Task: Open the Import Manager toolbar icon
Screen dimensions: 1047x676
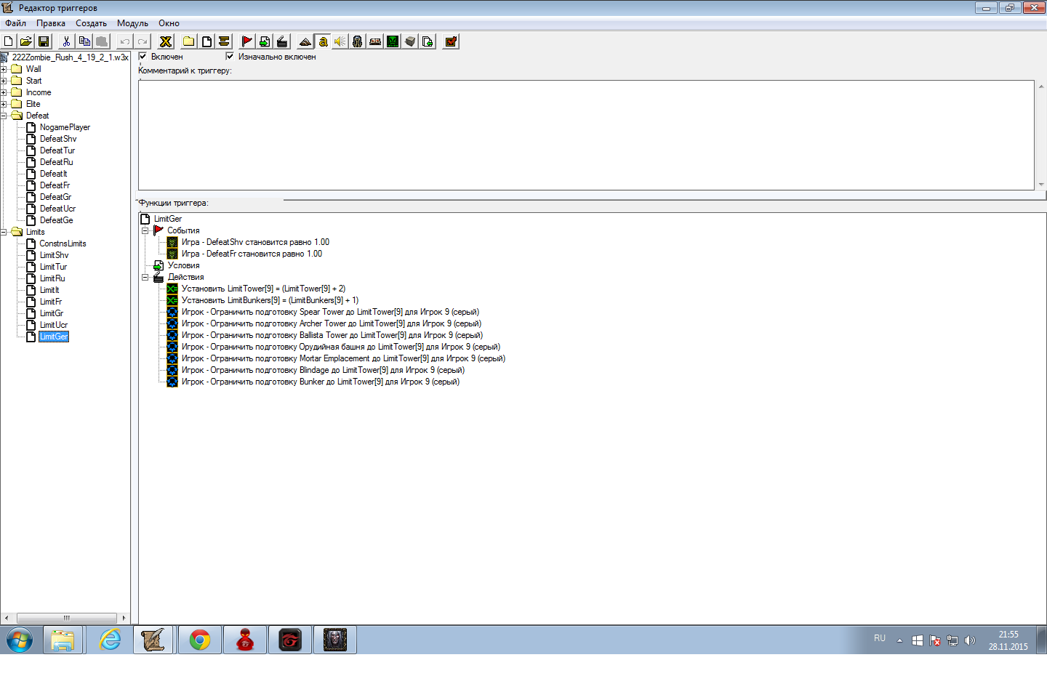Action: 428,41
